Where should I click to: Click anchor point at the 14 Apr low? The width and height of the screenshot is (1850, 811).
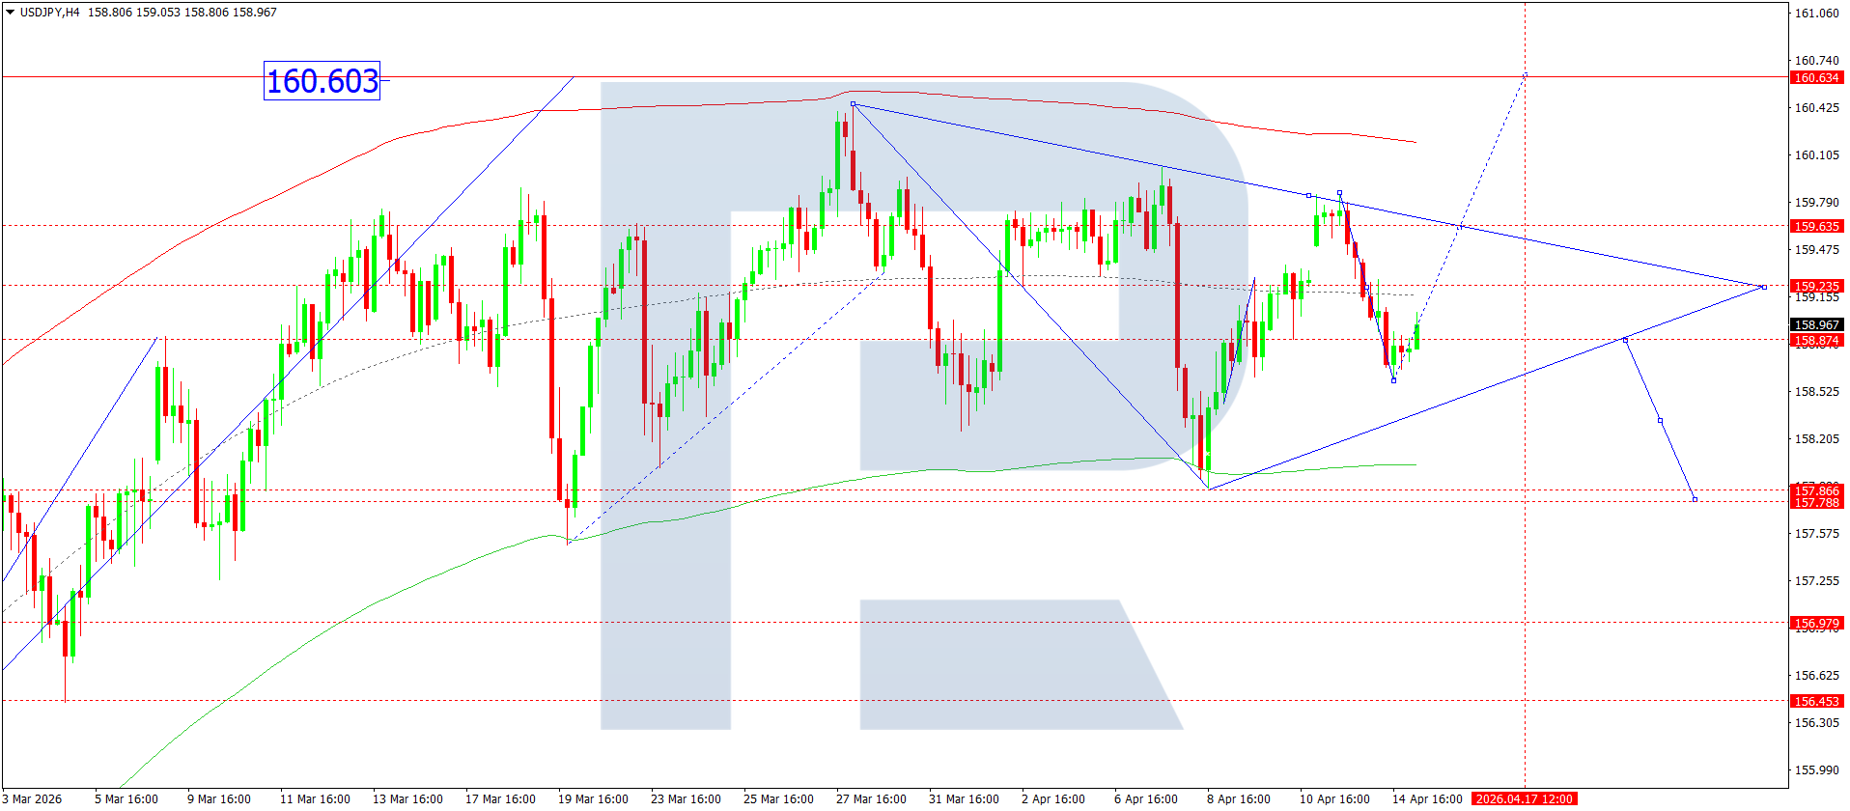[x=1393, y=380]
